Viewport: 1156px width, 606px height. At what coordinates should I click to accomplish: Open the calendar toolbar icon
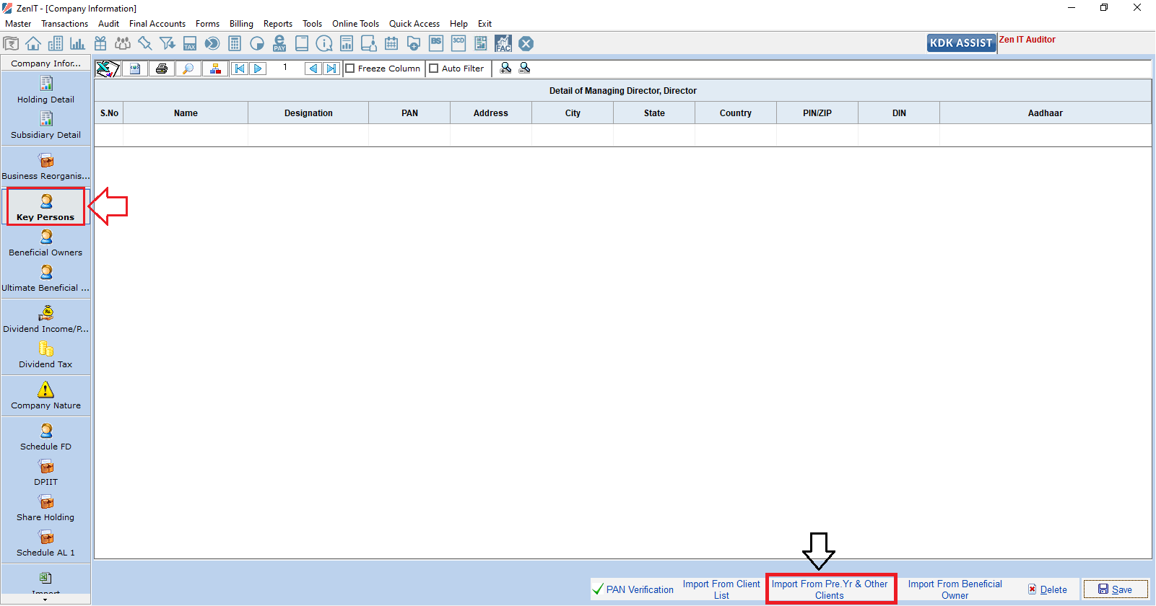[x=391, y=43]
